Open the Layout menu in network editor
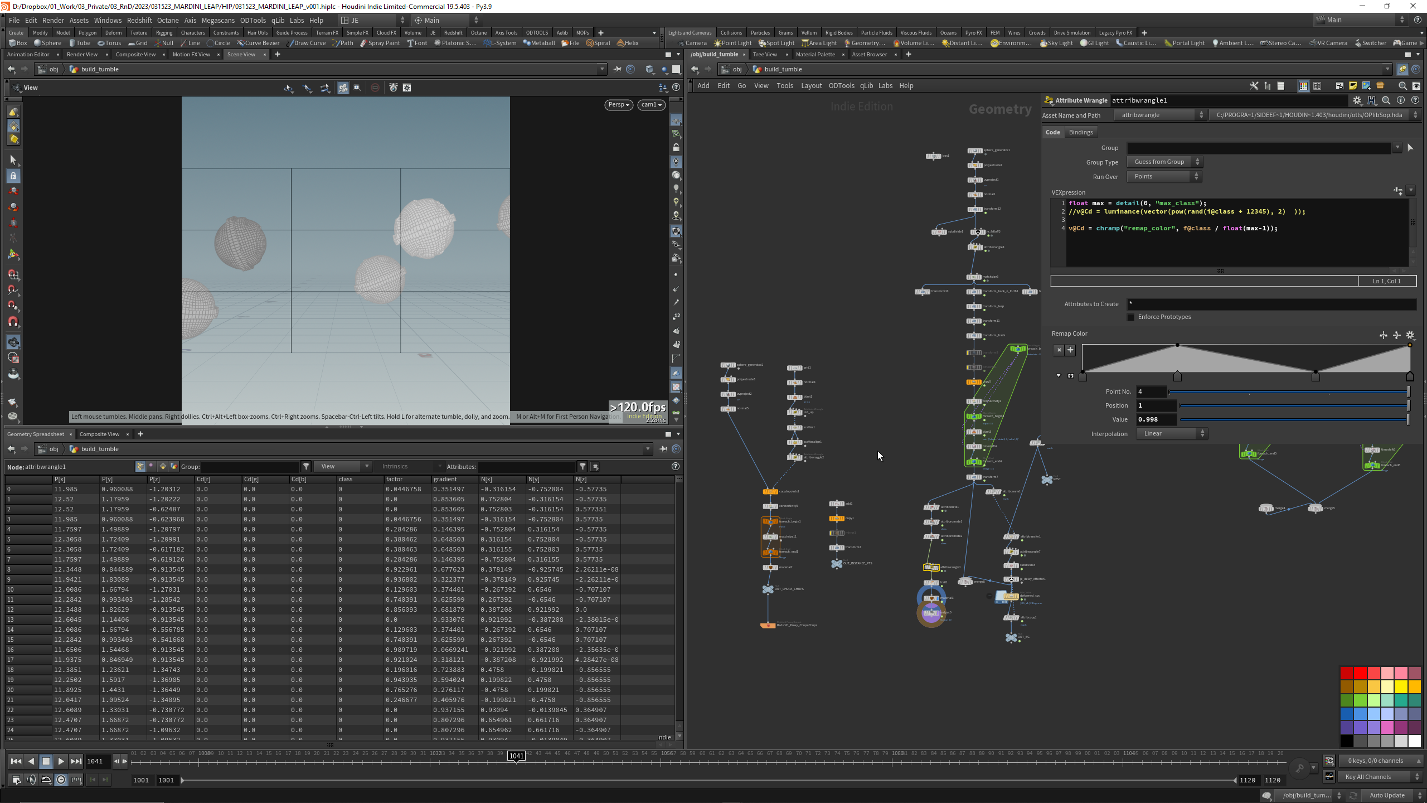The height and width of the screenshot is (803, 1427). pos(811,86)
